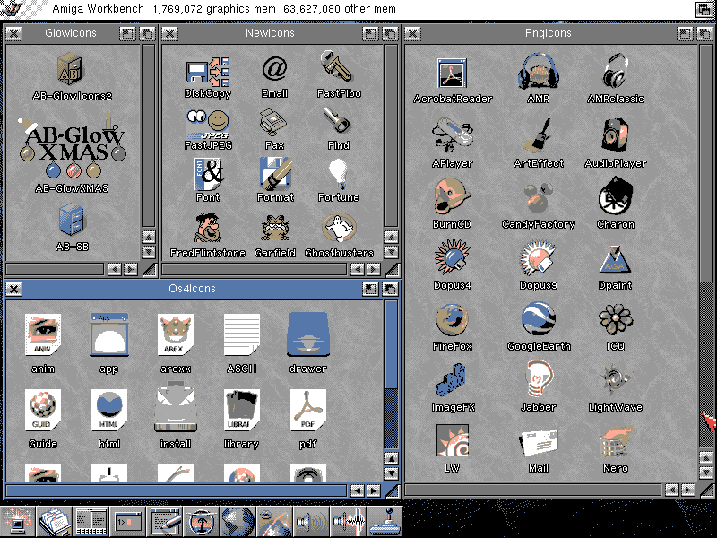Open the Fax icon
Image resolution: width=717 pixels, height=538 pixels.
[273, 123]
